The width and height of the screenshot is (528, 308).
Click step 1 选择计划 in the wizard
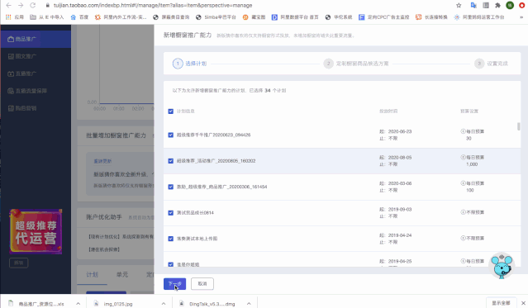(x=189, y=64)
